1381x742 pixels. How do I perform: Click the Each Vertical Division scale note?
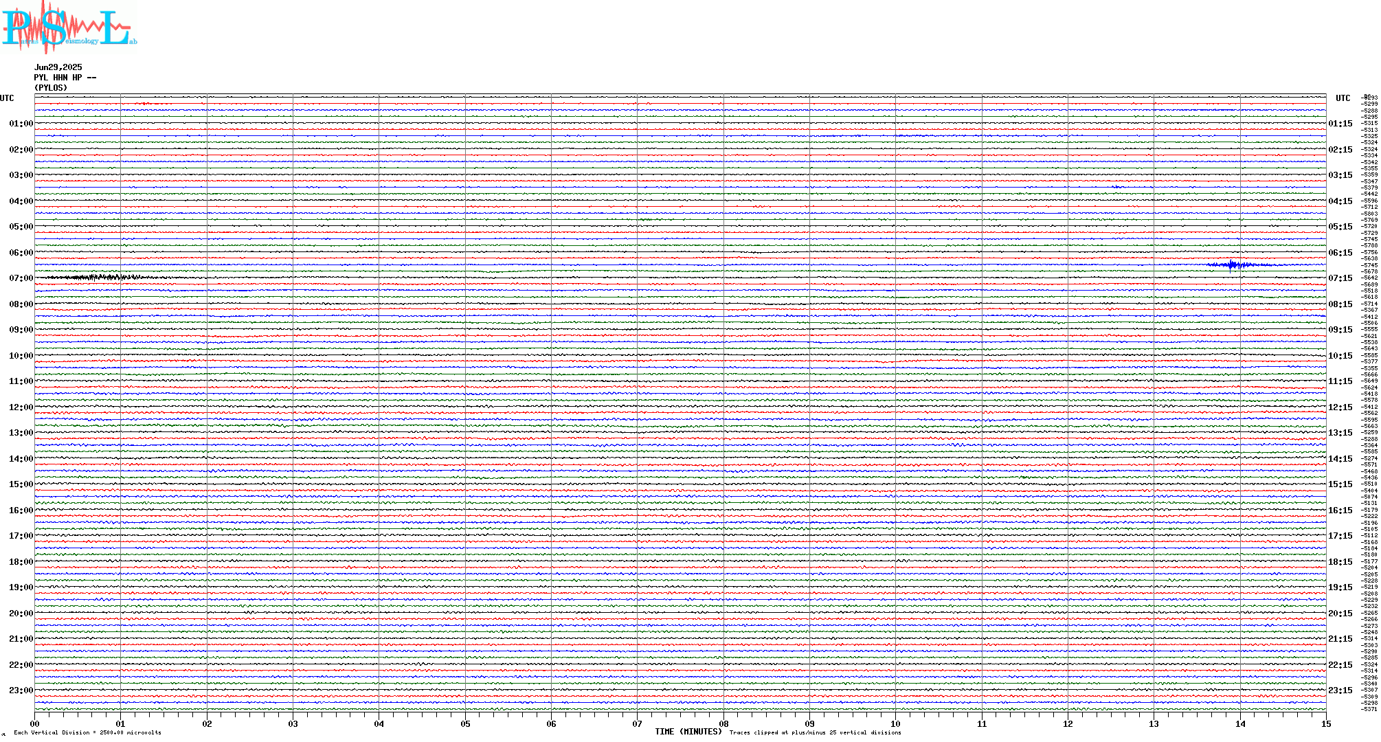87,732
